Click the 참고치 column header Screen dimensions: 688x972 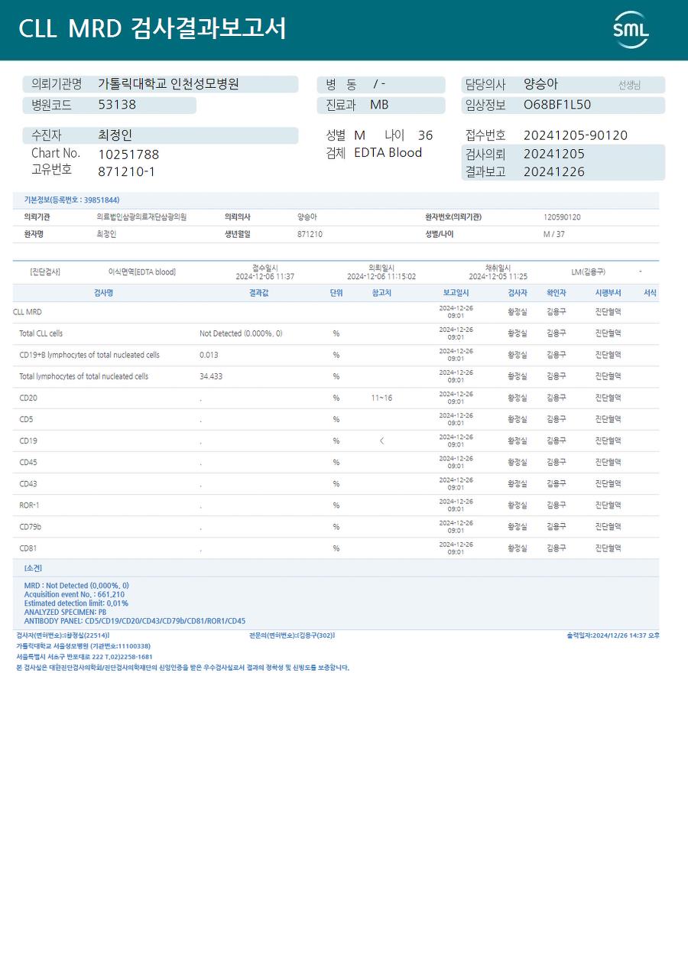tap(381, 293)
